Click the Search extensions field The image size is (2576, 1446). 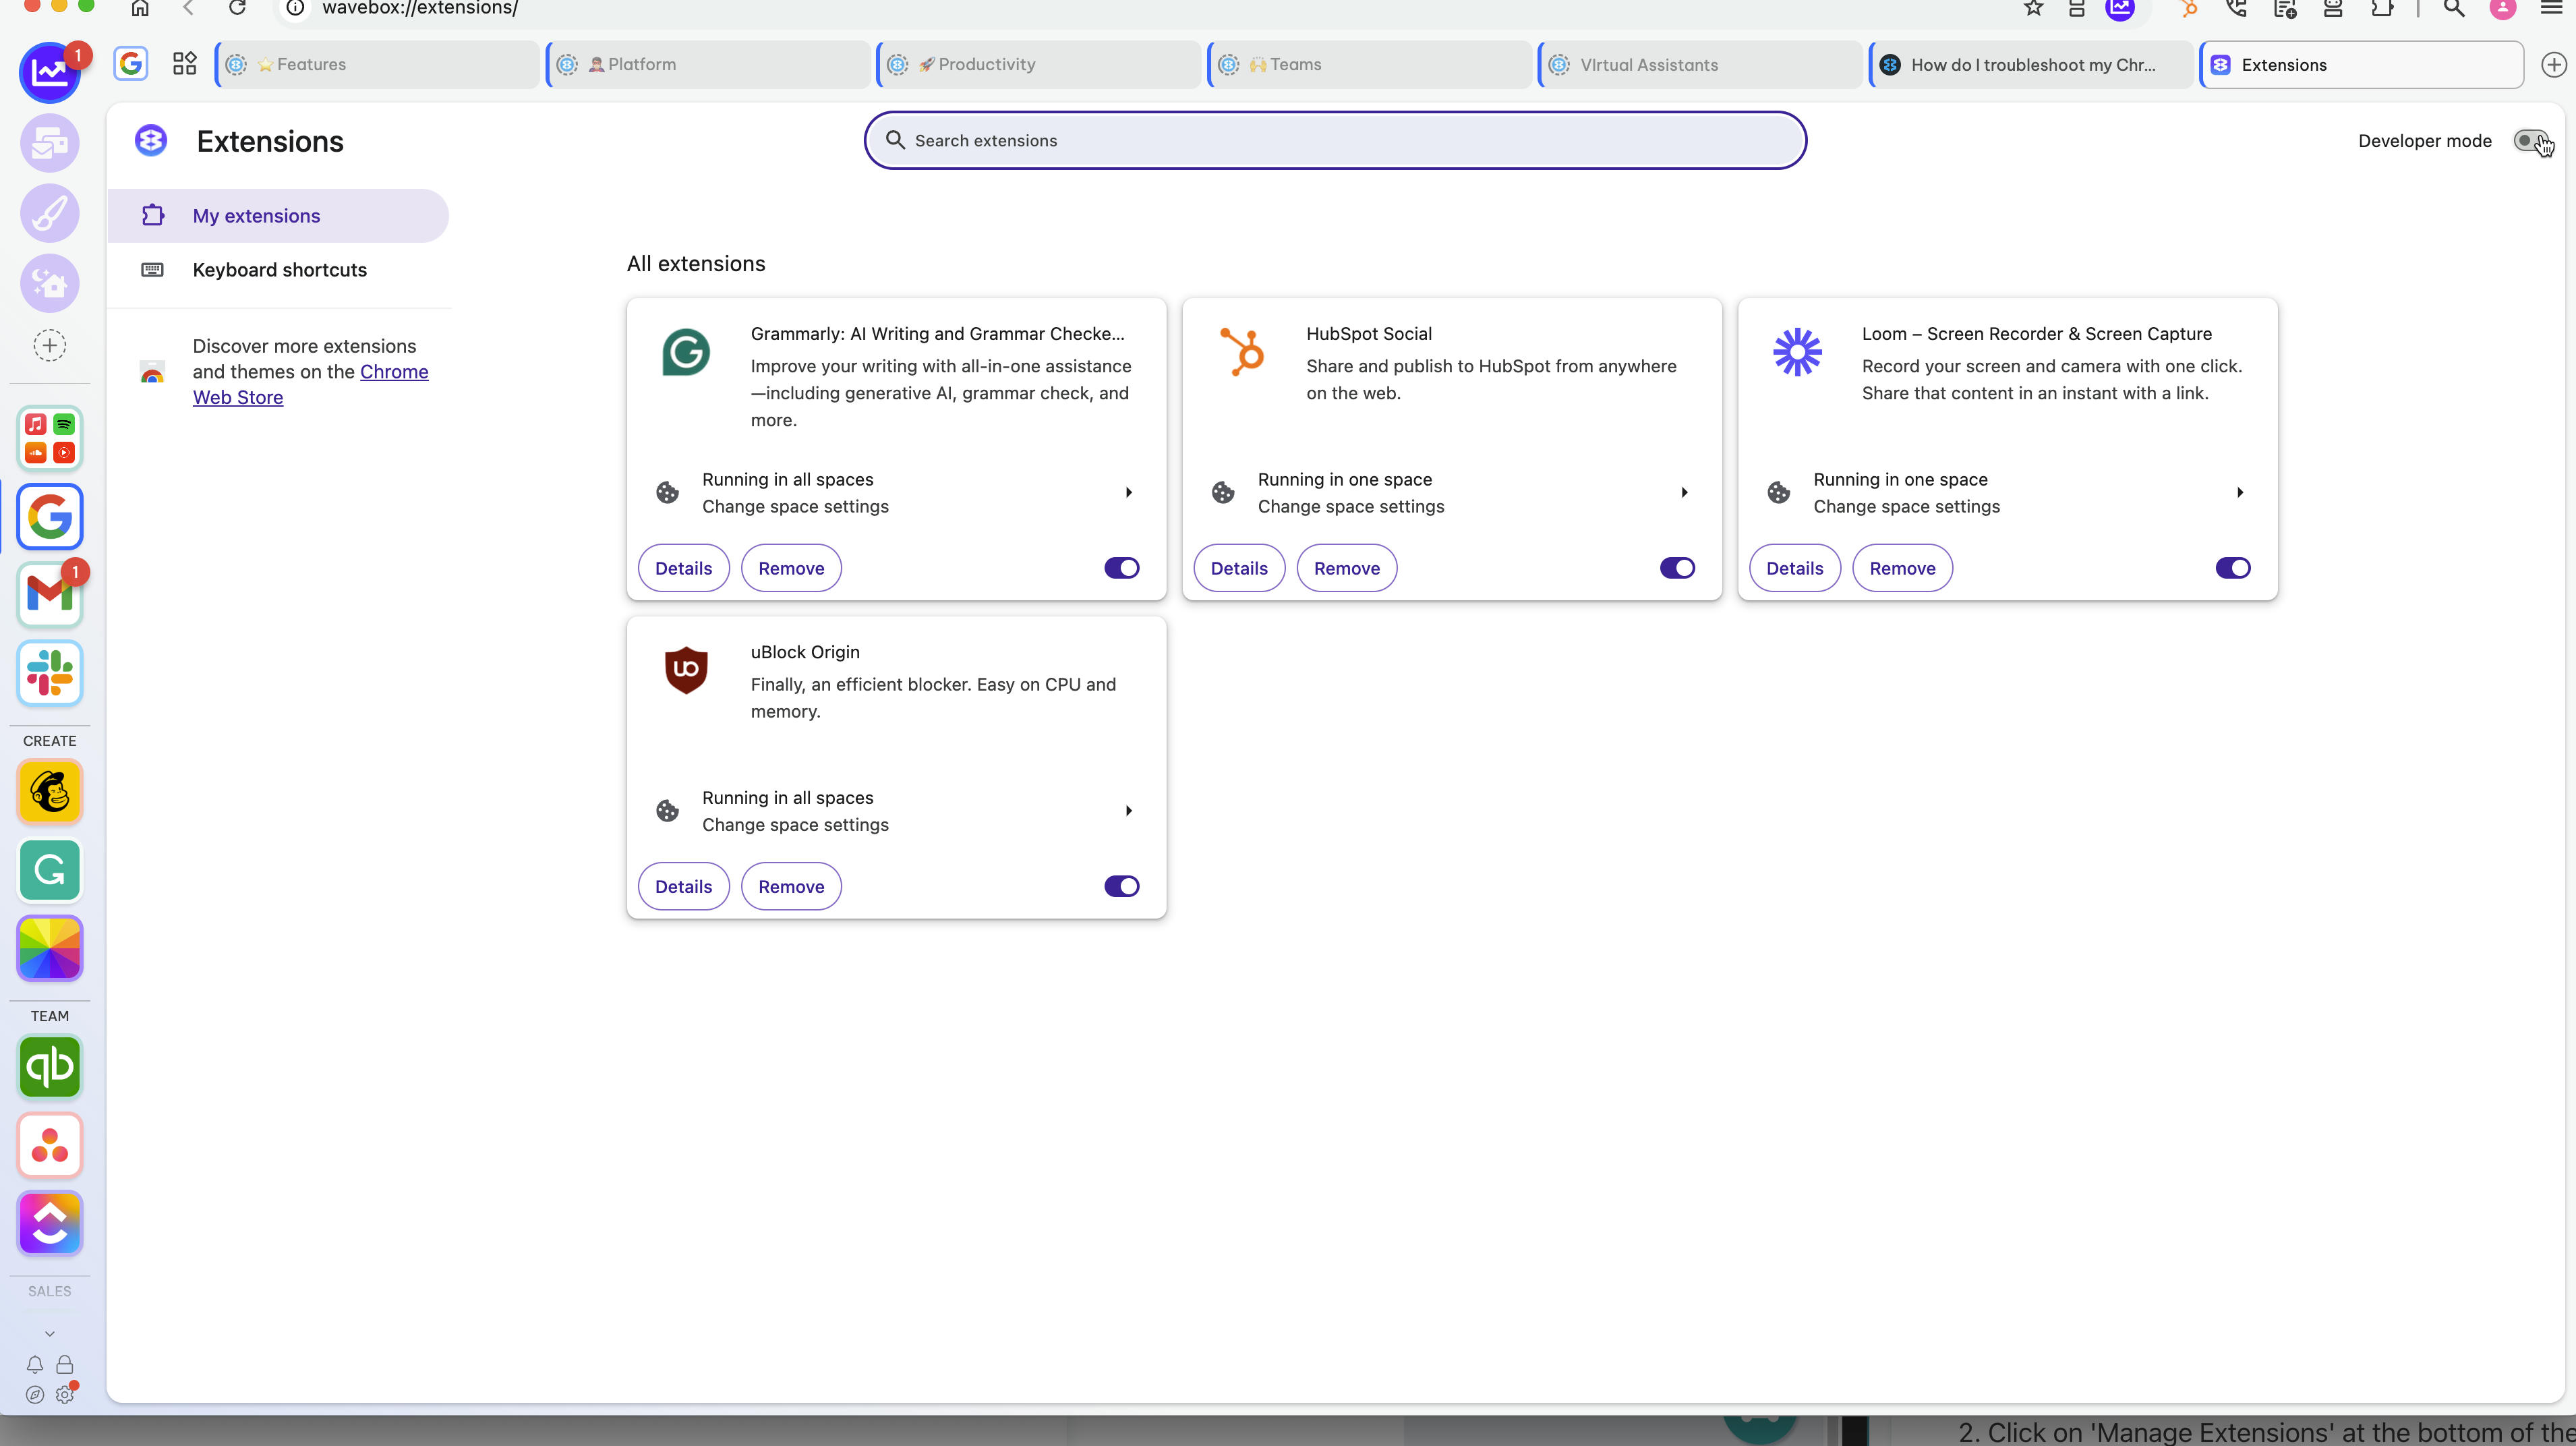(1335, 141)
